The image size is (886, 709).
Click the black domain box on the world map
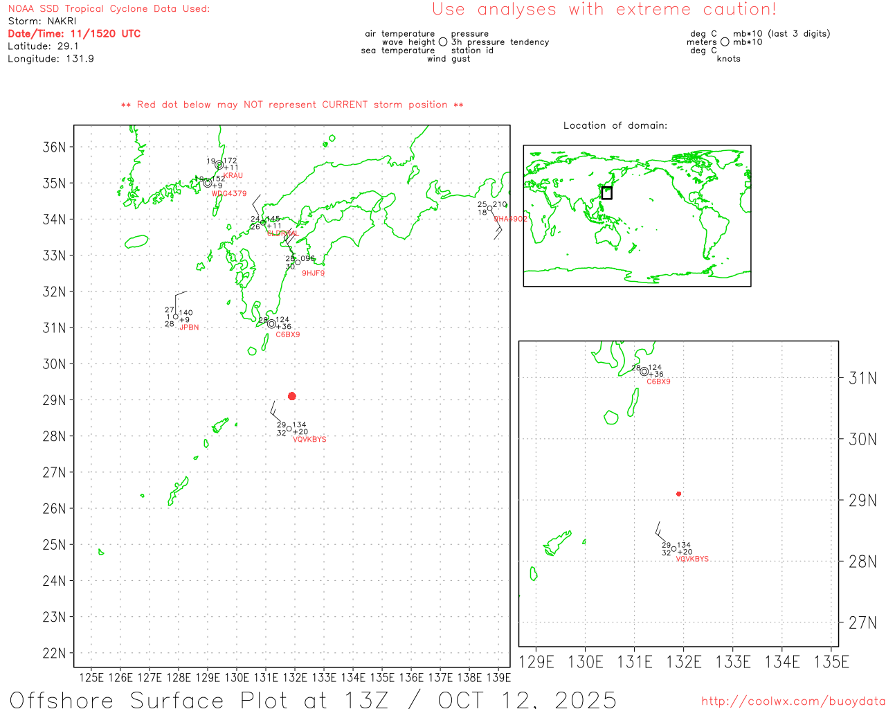(606, 192)
